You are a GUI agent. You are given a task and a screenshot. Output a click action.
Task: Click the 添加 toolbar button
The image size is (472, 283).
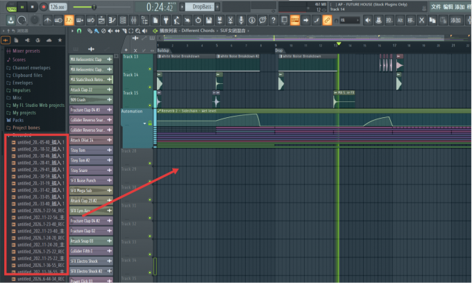pos(455,20)
